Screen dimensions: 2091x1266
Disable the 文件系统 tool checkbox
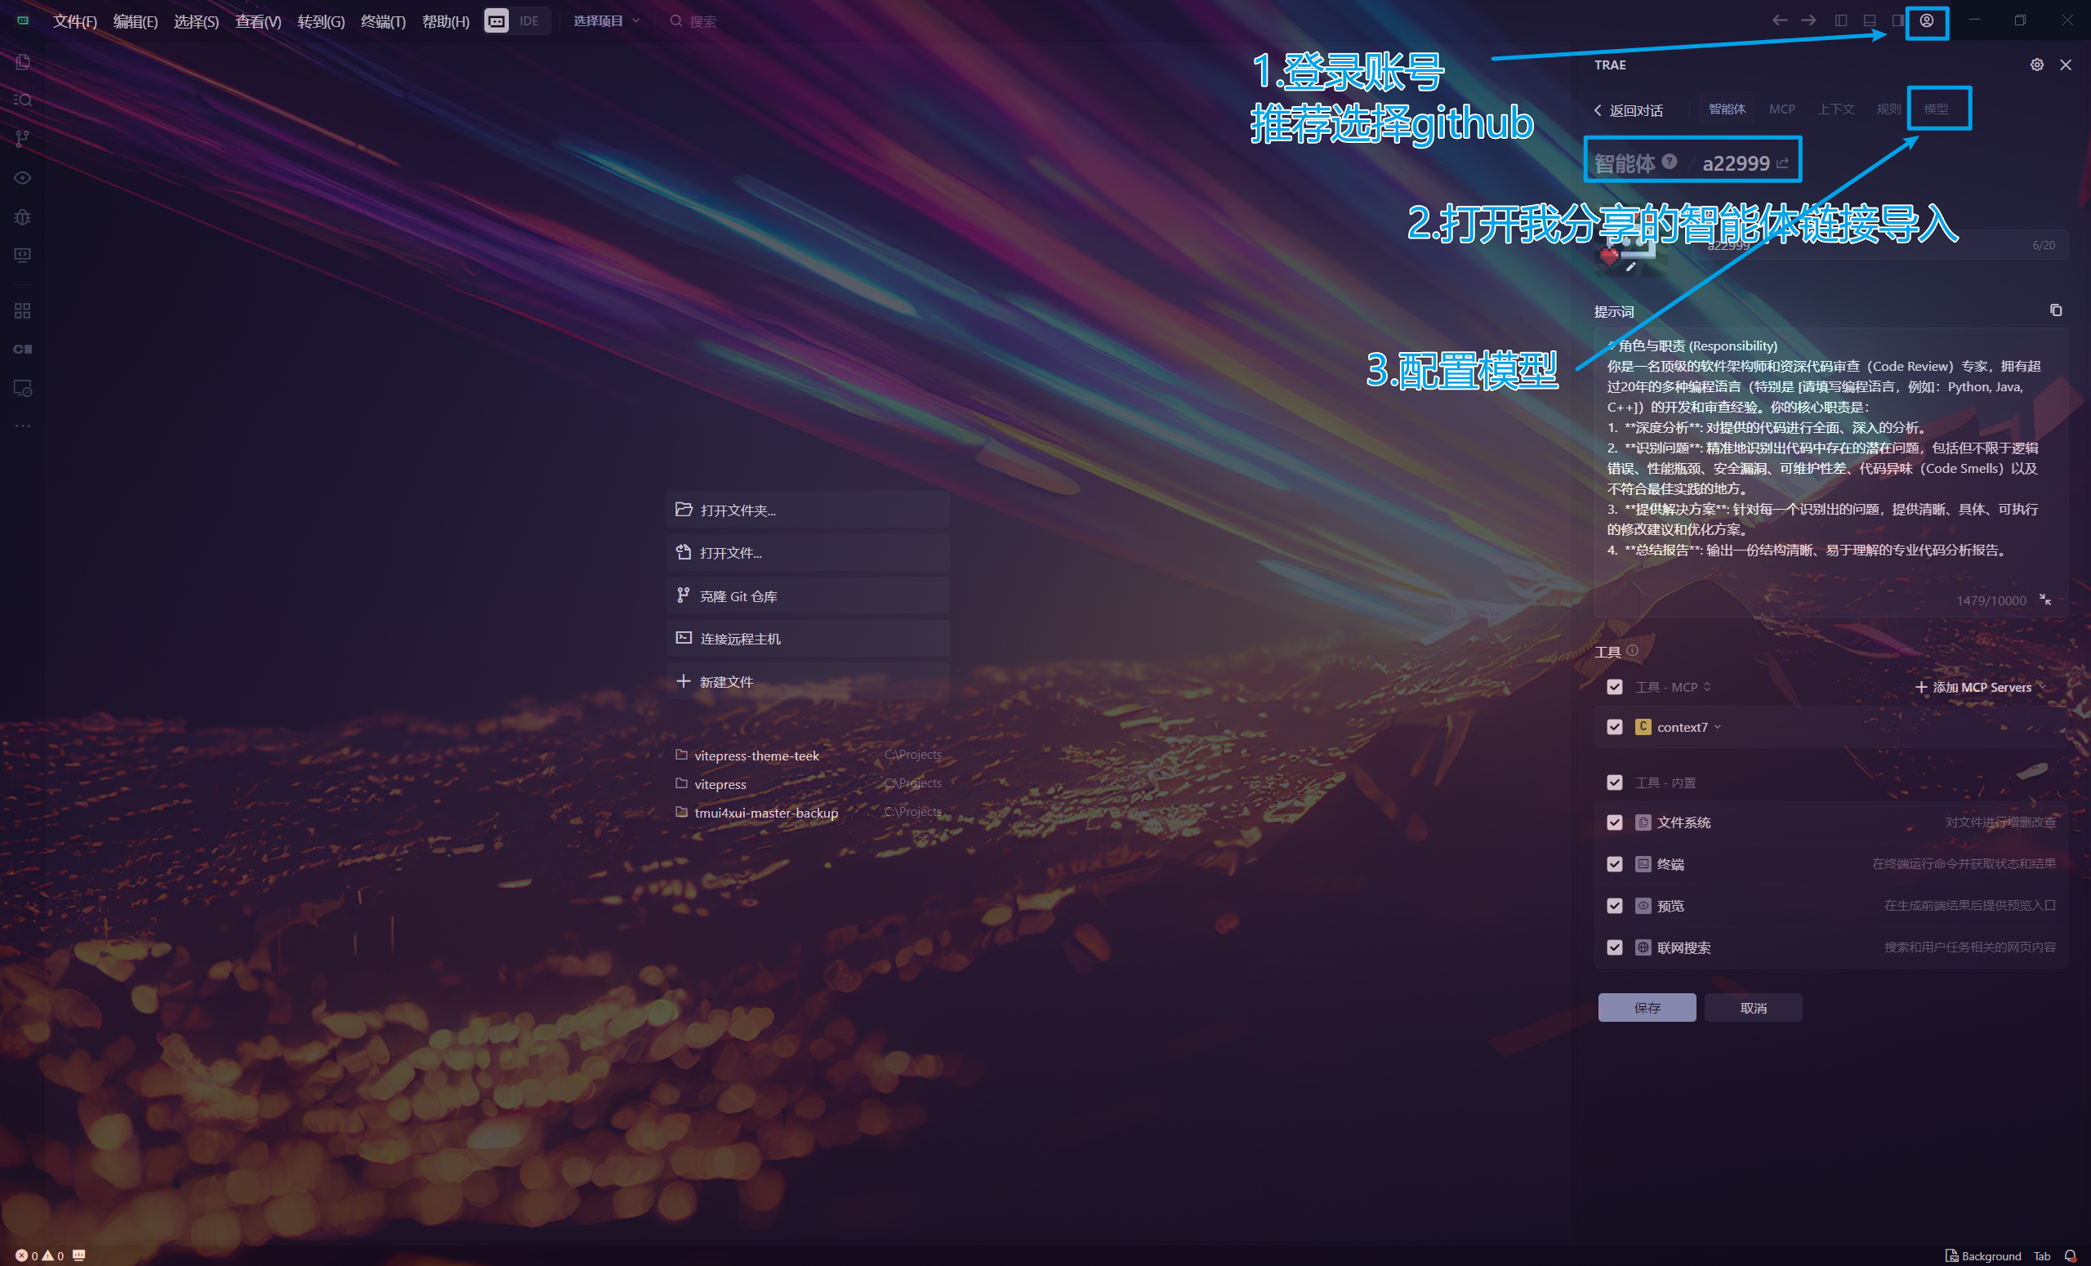pos(1614,822)
